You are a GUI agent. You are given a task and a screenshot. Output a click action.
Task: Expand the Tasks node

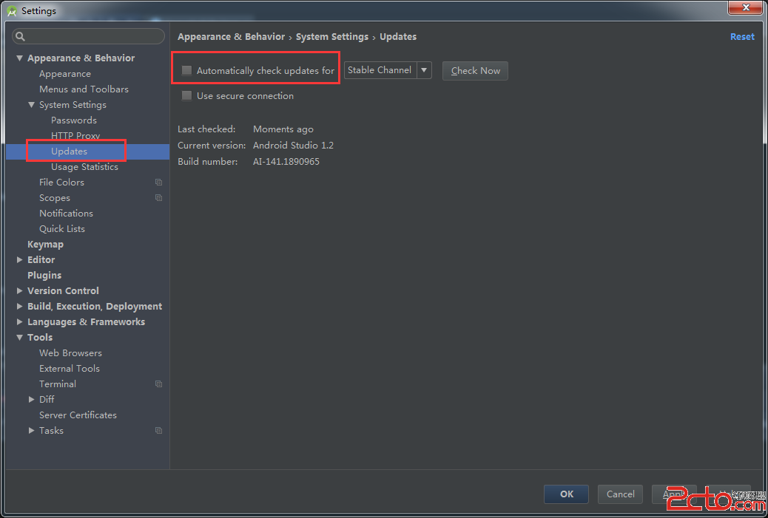pos(31,431)
